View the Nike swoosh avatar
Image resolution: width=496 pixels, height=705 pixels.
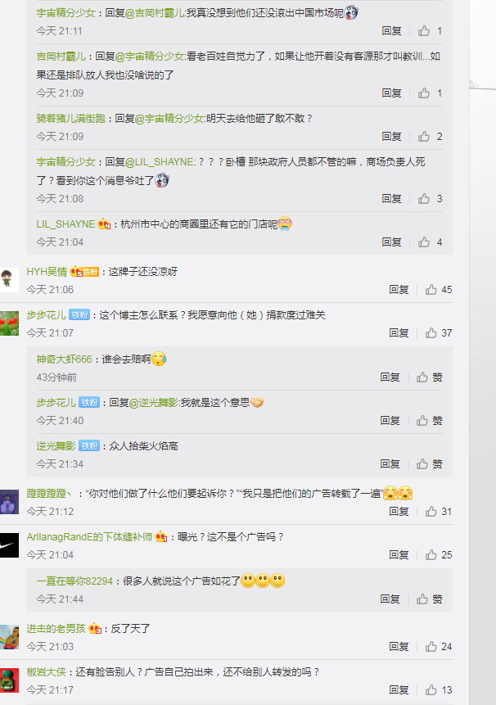(x=9, y=545)
